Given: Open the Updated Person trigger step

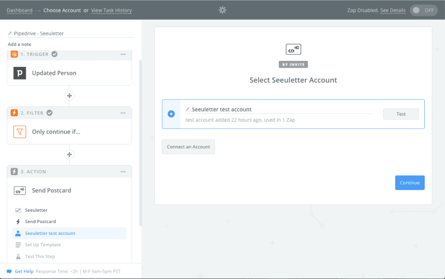Looking at the screenshot, I should click(69, 73).
